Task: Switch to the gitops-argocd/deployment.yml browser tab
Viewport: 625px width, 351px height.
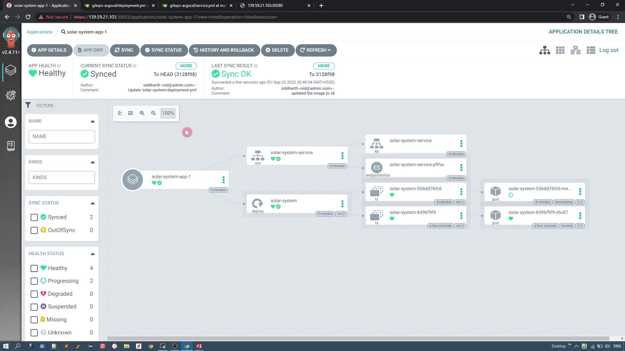Action: coord(119,6)
